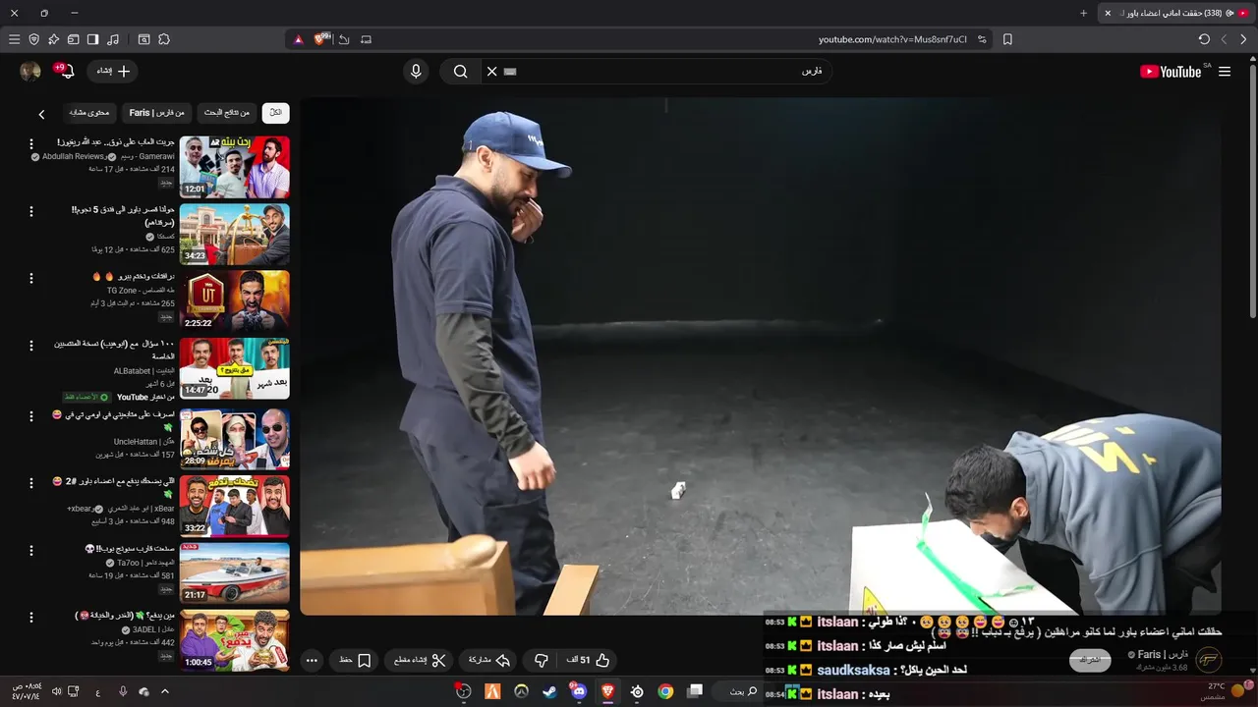Image resolution: width=1258 pixels, height=707 pixels.
Task: Click the Subscribe button beside the Faris channel
Action: (1090, 660)
